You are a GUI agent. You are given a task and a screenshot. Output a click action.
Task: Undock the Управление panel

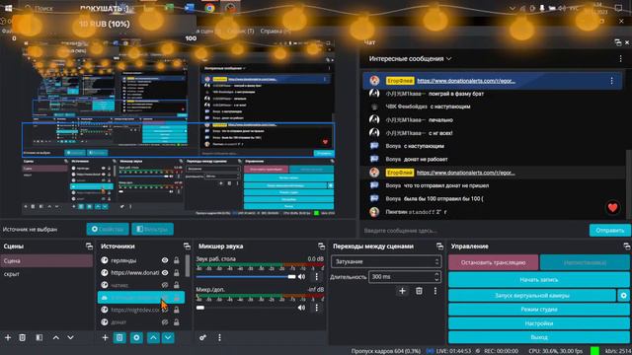(x=627, y=246)
